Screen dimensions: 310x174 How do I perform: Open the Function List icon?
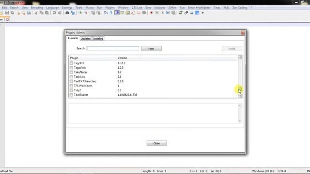coord(133,13)
